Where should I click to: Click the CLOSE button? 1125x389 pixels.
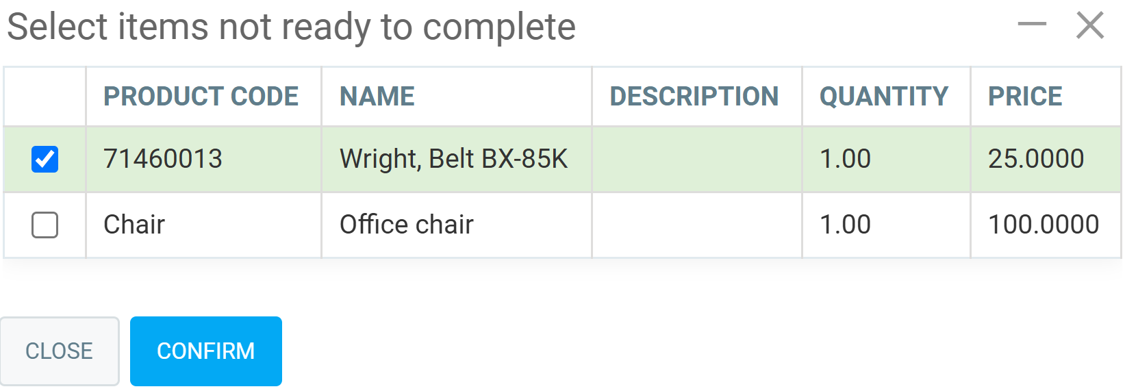point(60,351)
